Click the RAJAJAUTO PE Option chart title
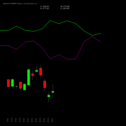 (x=20, y=4)
